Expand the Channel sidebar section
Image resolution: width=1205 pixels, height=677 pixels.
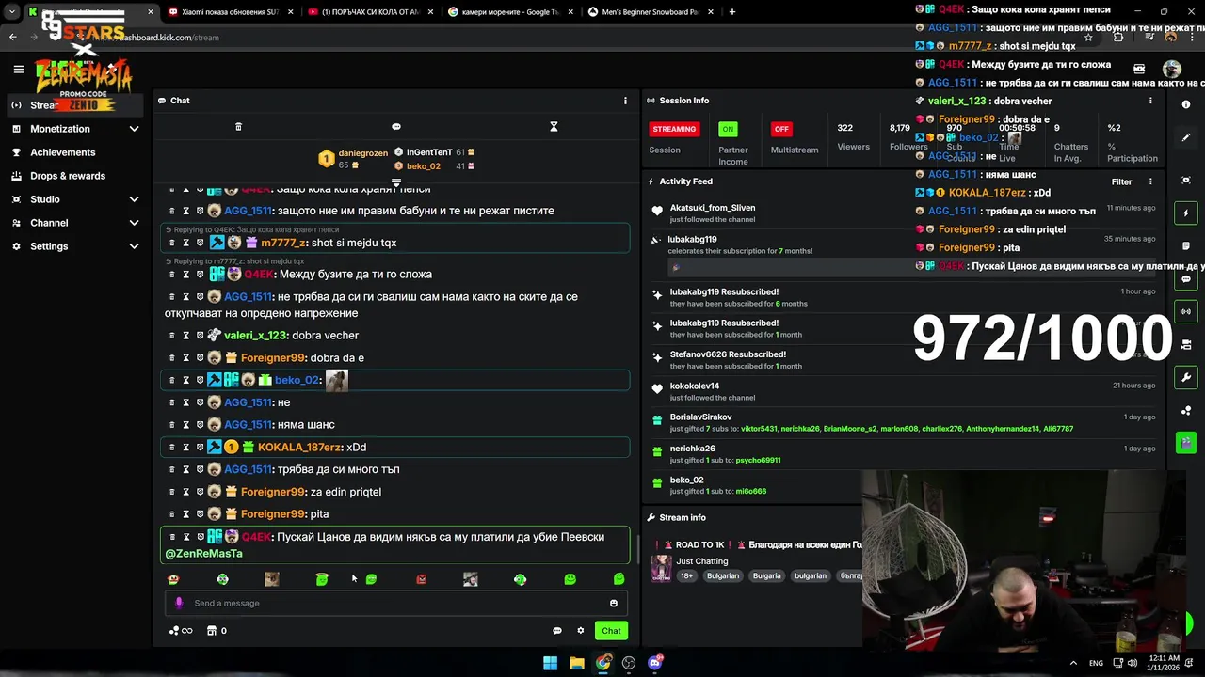(134, 223)
